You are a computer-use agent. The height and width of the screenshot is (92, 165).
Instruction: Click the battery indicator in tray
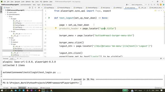pos(125,90)
